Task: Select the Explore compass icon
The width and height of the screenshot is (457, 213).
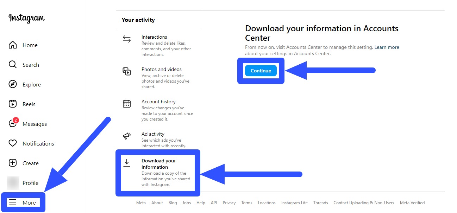Action: point(13,84)
